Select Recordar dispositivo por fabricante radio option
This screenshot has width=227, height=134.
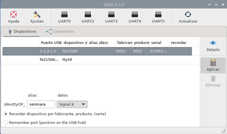(6, 114)
